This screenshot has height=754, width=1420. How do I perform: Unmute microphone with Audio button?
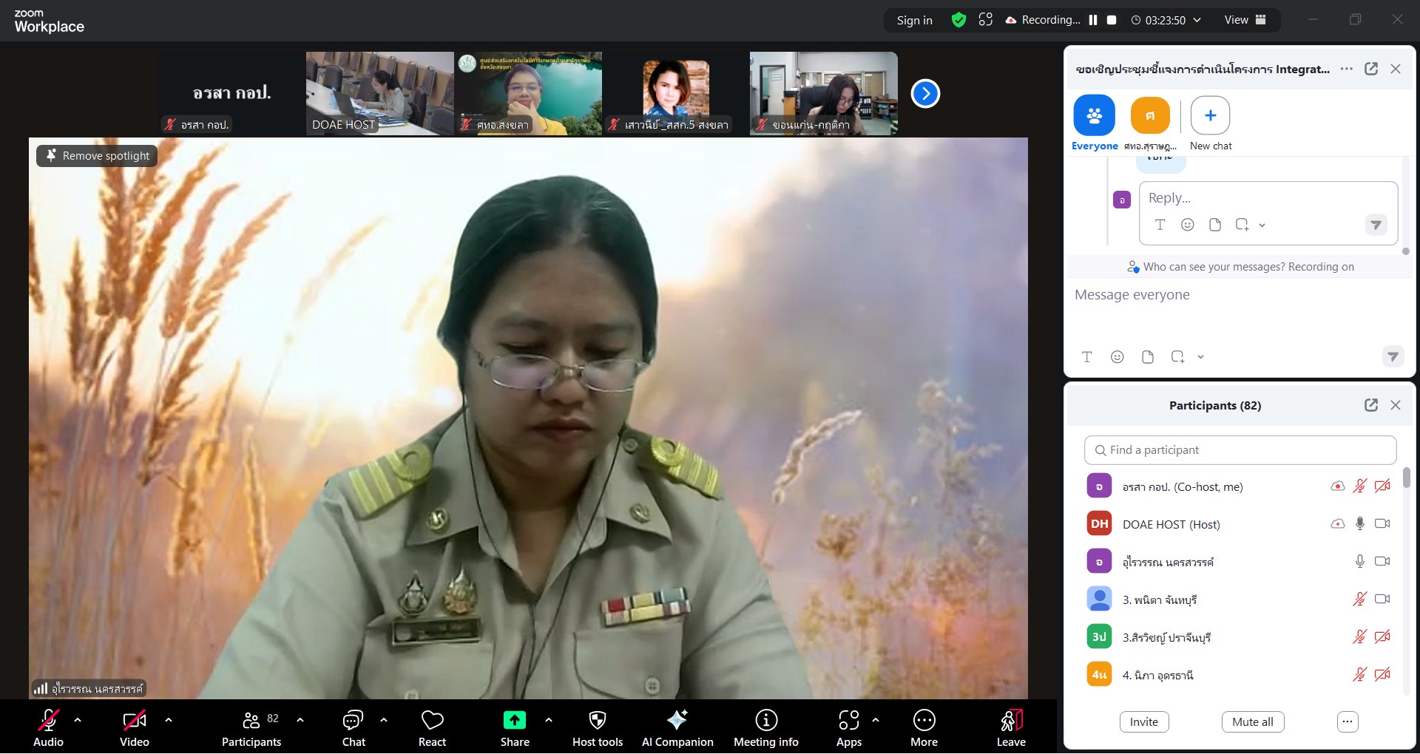[x=48, y=721]
